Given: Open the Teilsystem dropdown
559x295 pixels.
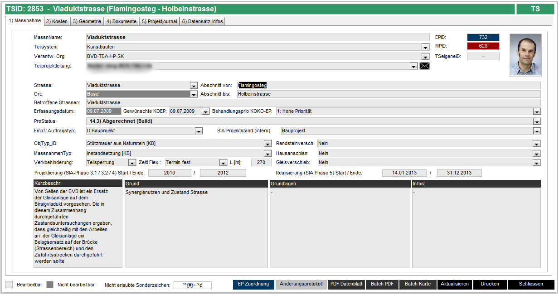Looking at the screenshot, I should pyautogui.click(x=425, y=47).
